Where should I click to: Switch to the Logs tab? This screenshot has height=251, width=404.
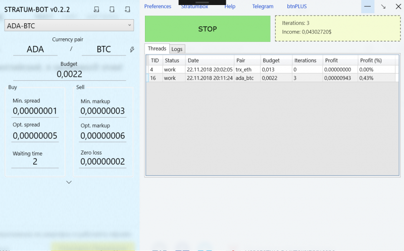click(177, 49)
